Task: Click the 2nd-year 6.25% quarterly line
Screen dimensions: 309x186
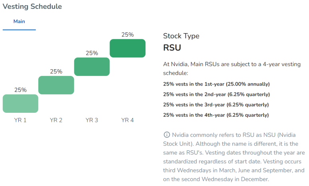Action: tap(216, 94)
